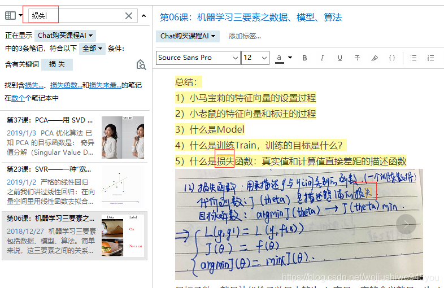Click the date 2019/1/2 in SVR note
Screen dimensions: 444x288
[21, 182]
